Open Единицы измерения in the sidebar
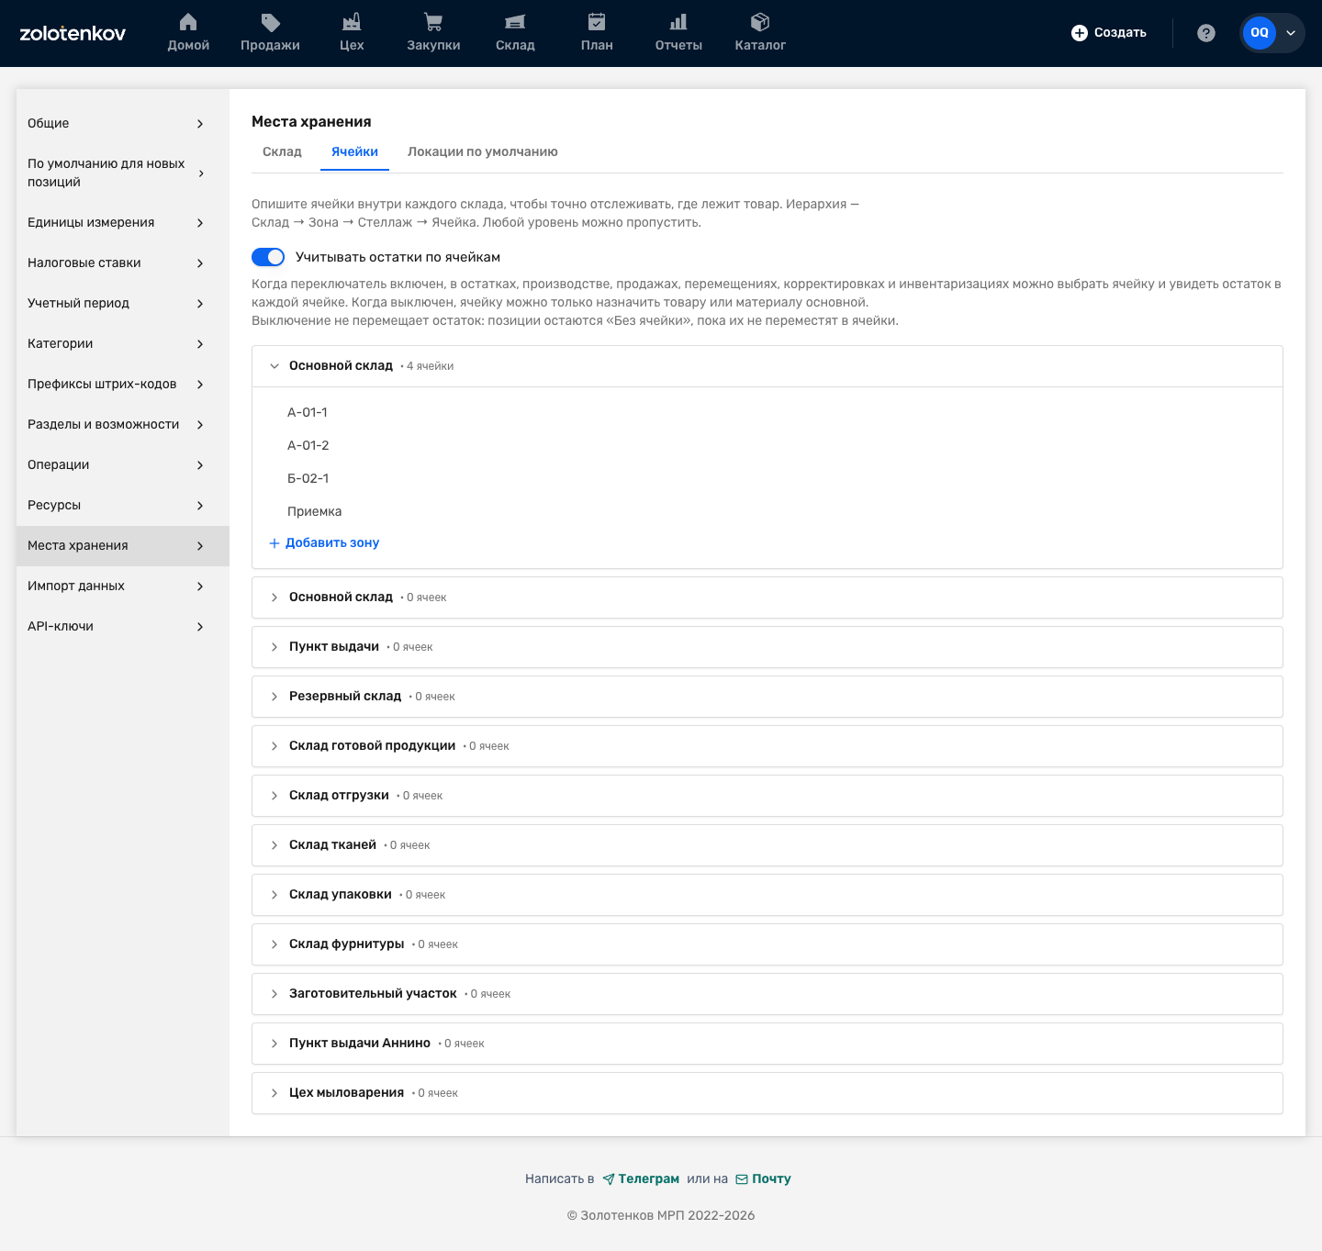Image resolution: width=1322 pixels, height=1251 pixels. (x=123, y=222)
